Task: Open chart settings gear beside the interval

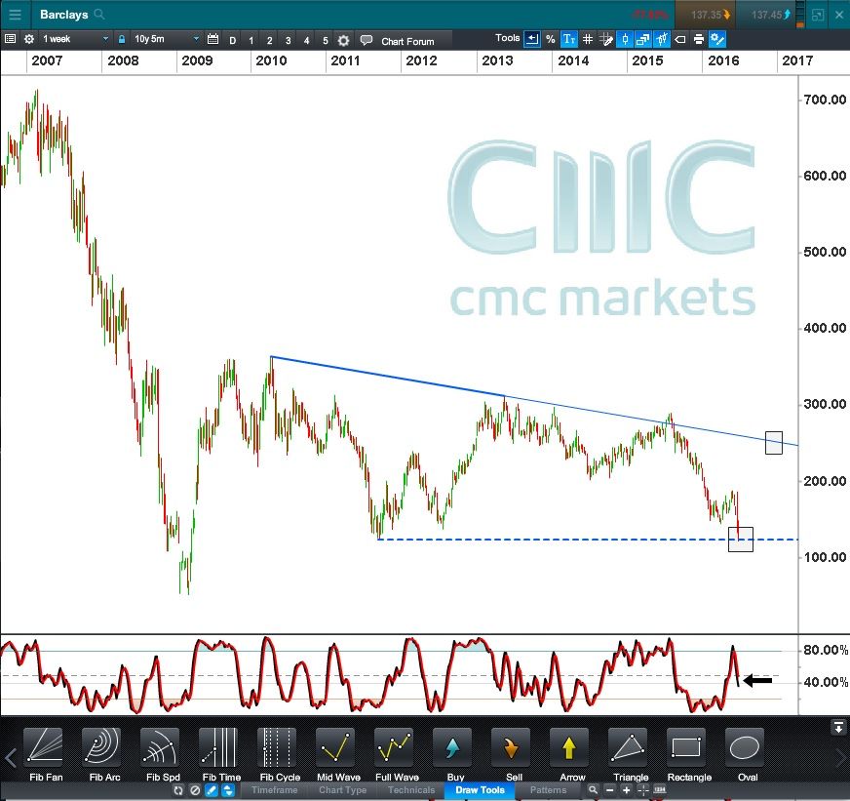Action: click(x=28, y=39)
